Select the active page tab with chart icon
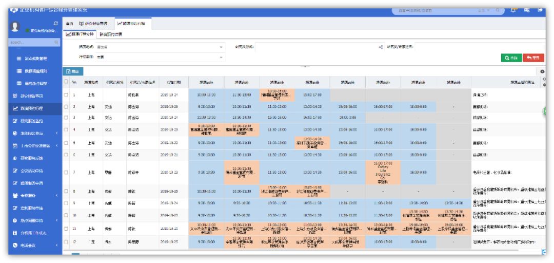 click(133, 23)
